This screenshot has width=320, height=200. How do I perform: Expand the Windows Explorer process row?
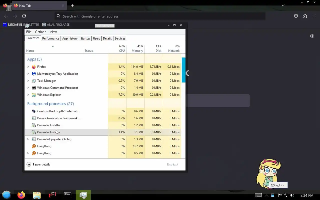click(x=28, y=95)
